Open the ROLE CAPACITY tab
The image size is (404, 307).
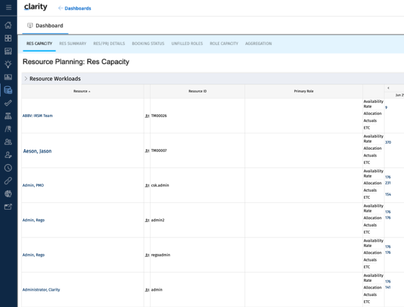tap(224, 44)
